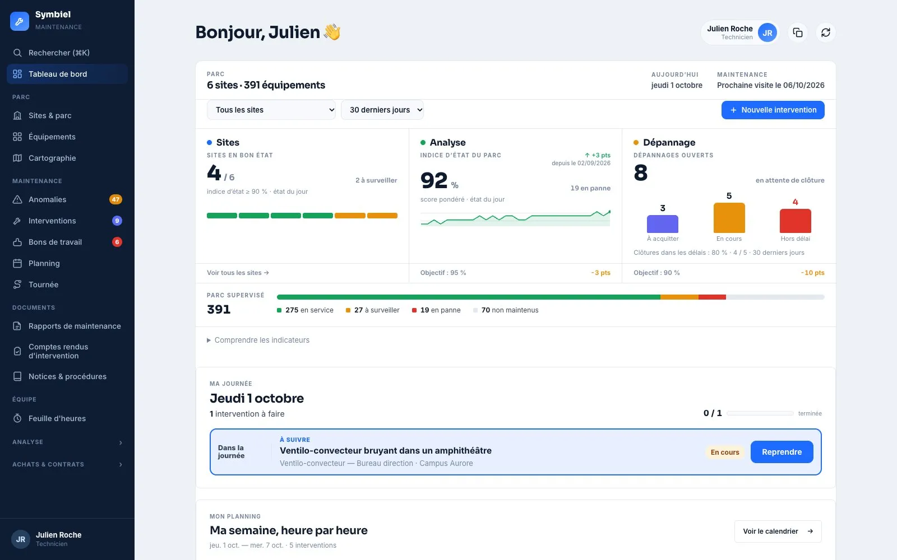Click the Cartographie map icon
897x560 pixels.
(x=17, y=158)
